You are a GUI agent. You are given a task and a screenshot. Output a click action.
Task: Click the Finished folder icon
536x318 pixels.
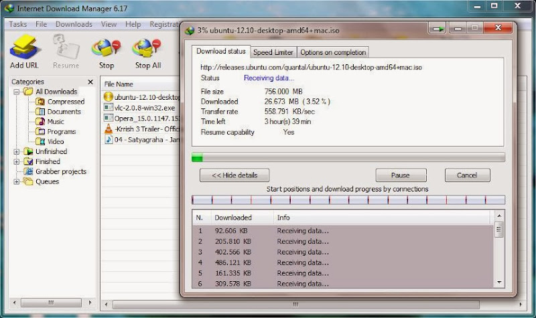pyautogui.click(x=28, y=161)
